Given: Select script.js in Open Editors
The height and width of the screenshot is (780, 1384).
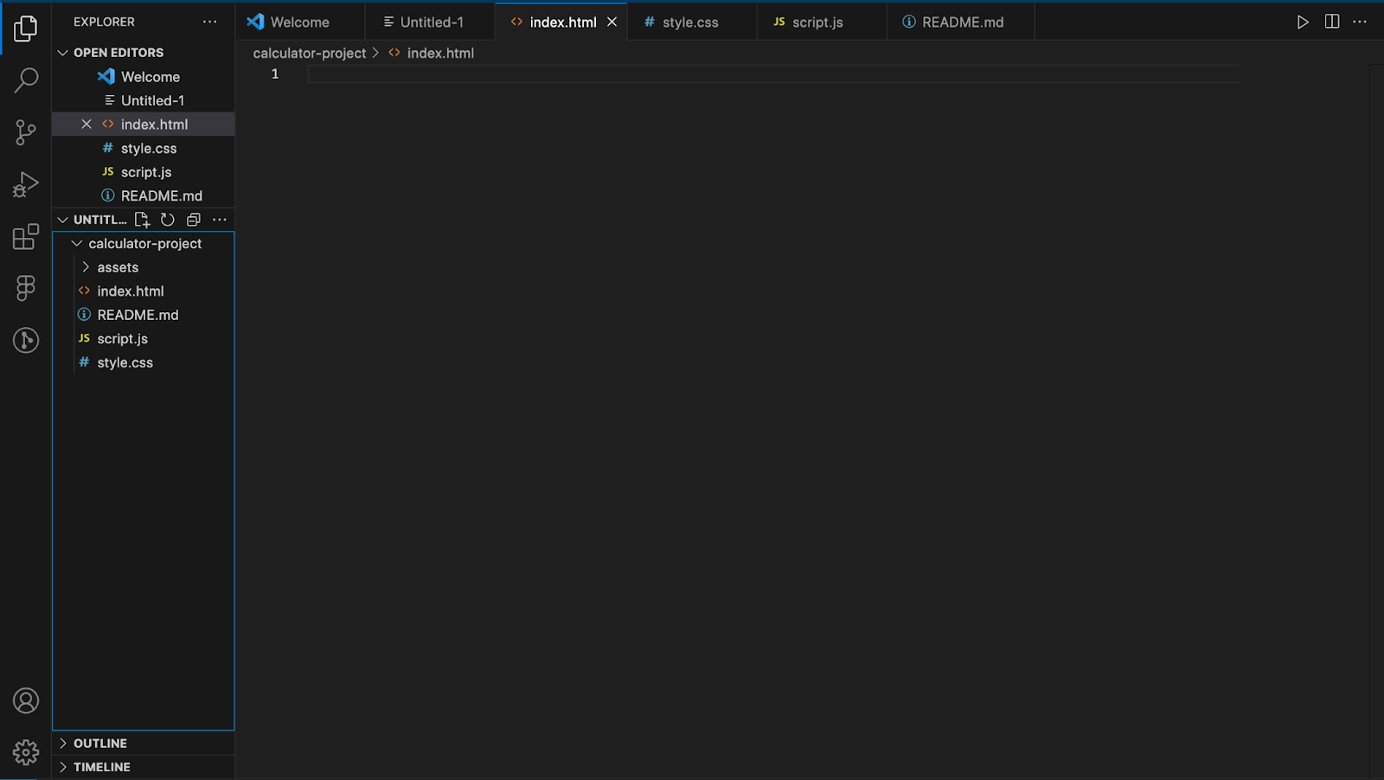Looking at the screenshot, I should point(144,172).
